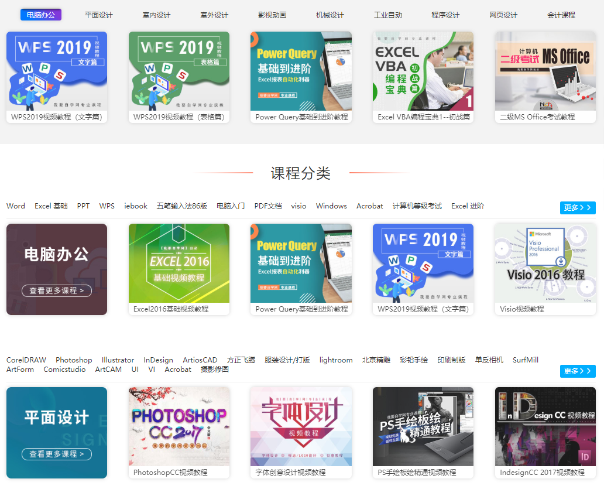Image resolution: width=604 pixels, height=489 pixels.
Task: Open the Excel 基础 subcategory link
Action: coord(52,206)
